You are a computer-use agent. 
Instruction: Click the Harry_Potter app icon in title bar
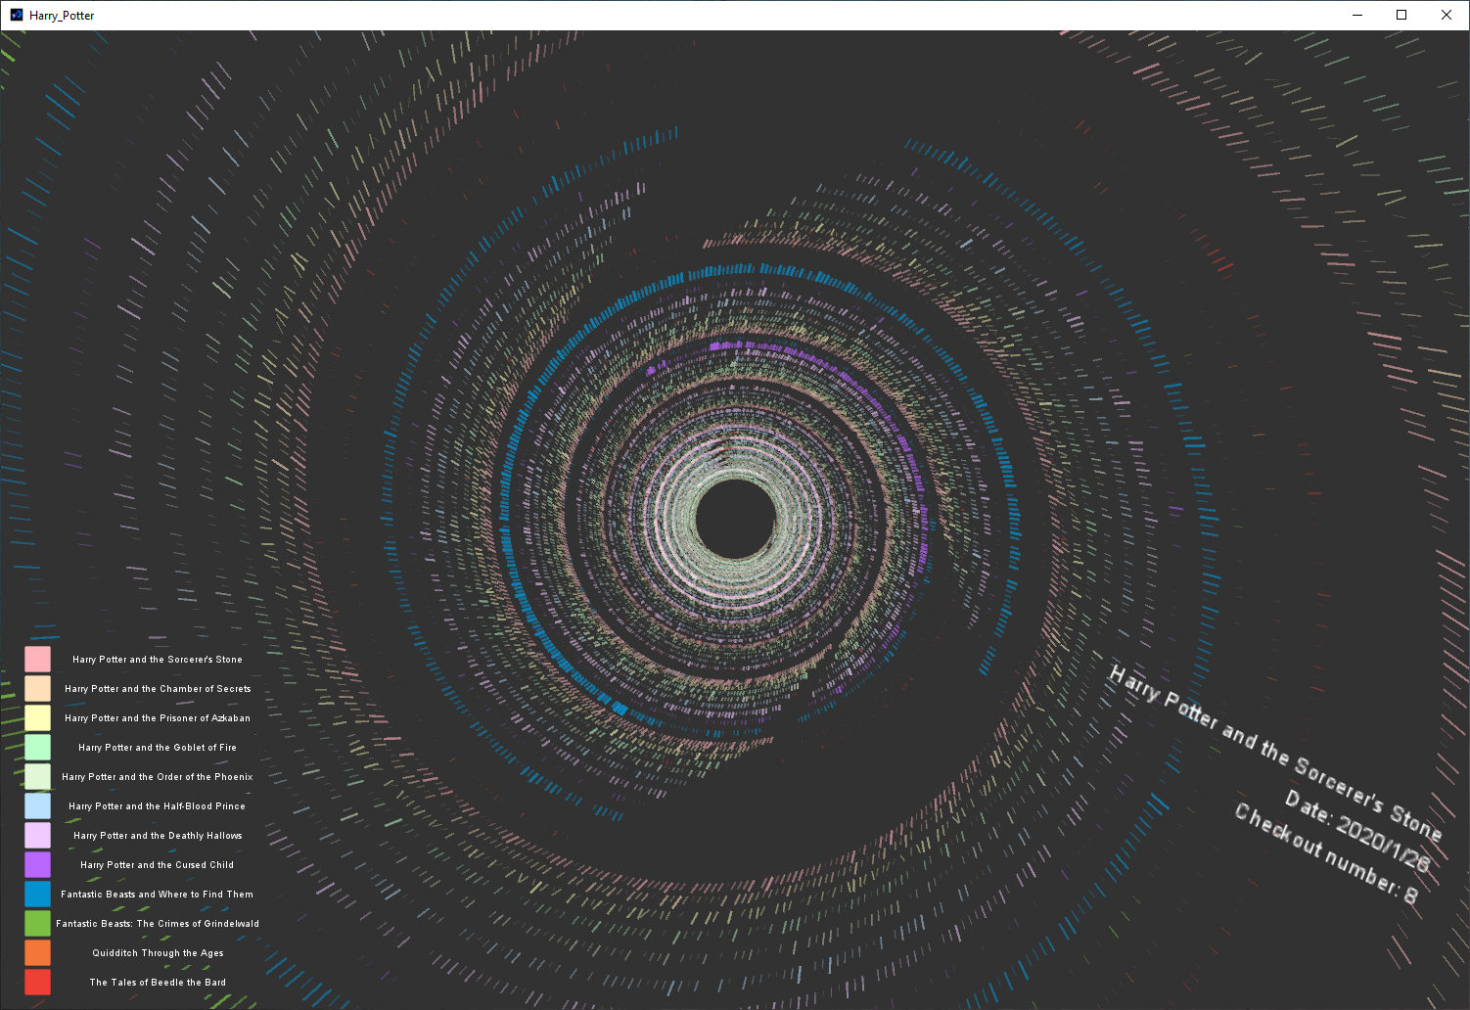click(x=16, y=15)
